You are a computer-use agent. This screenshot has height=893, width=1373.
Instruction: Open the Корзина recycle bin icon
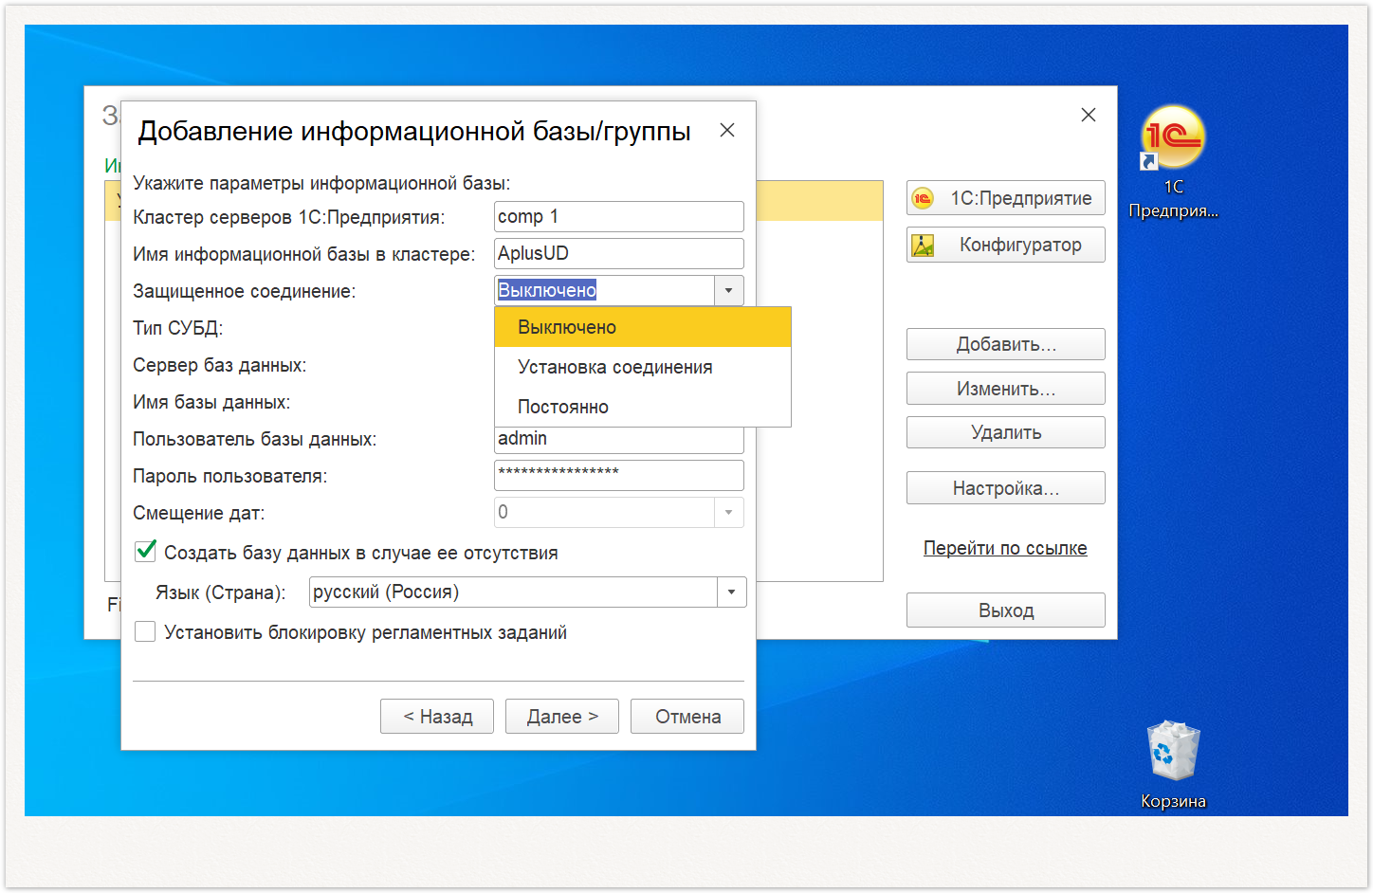pyautogui.click(x=1173, y=765)
